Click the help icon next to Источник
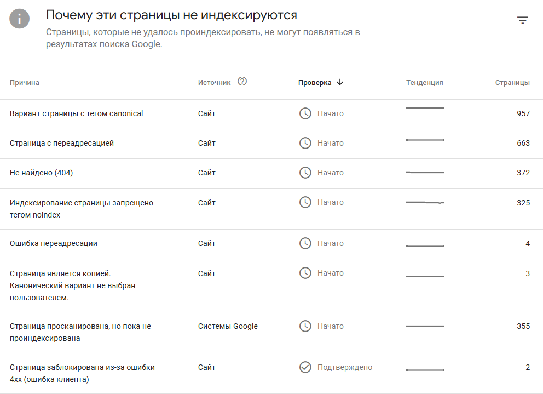This screenshot has width=543, height=394. point(242,82)
